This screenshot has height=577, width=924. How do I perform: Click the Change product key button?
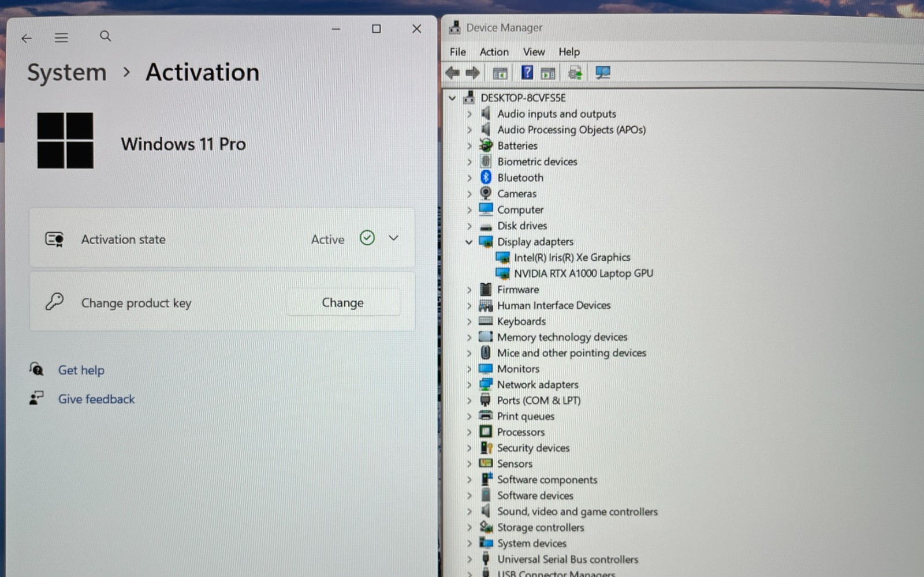pos(342,302)
